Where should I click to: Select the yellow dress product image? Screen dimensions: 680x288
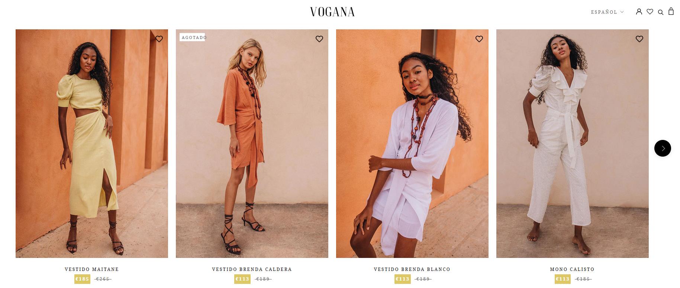click(x=92, y=144)
